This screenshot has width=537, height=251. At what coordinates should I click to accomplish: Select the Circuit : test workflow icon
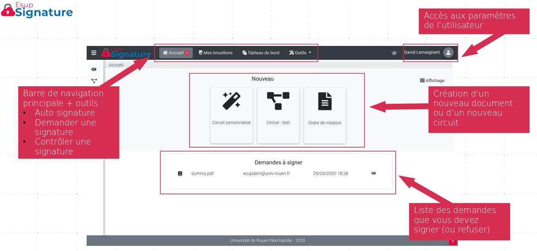point(278,101)
